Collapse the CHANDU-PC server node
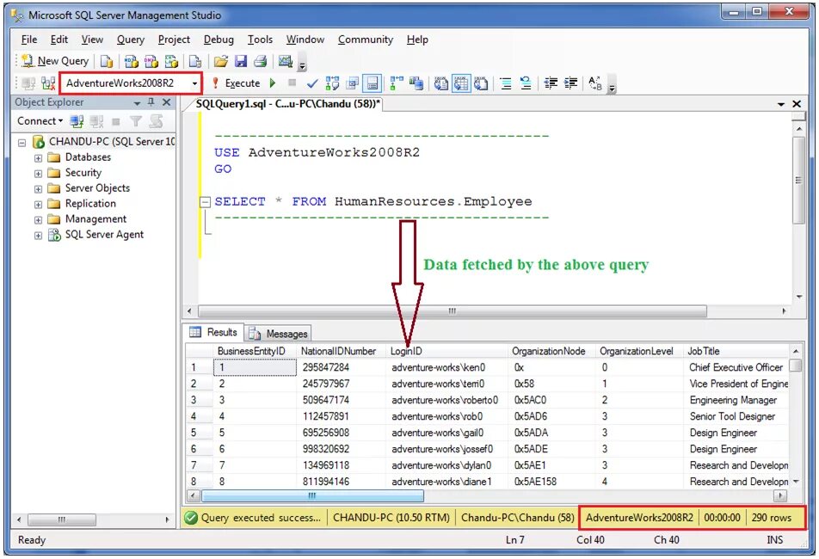The height and width of the screenshot is (559, 819). point(22,142)
